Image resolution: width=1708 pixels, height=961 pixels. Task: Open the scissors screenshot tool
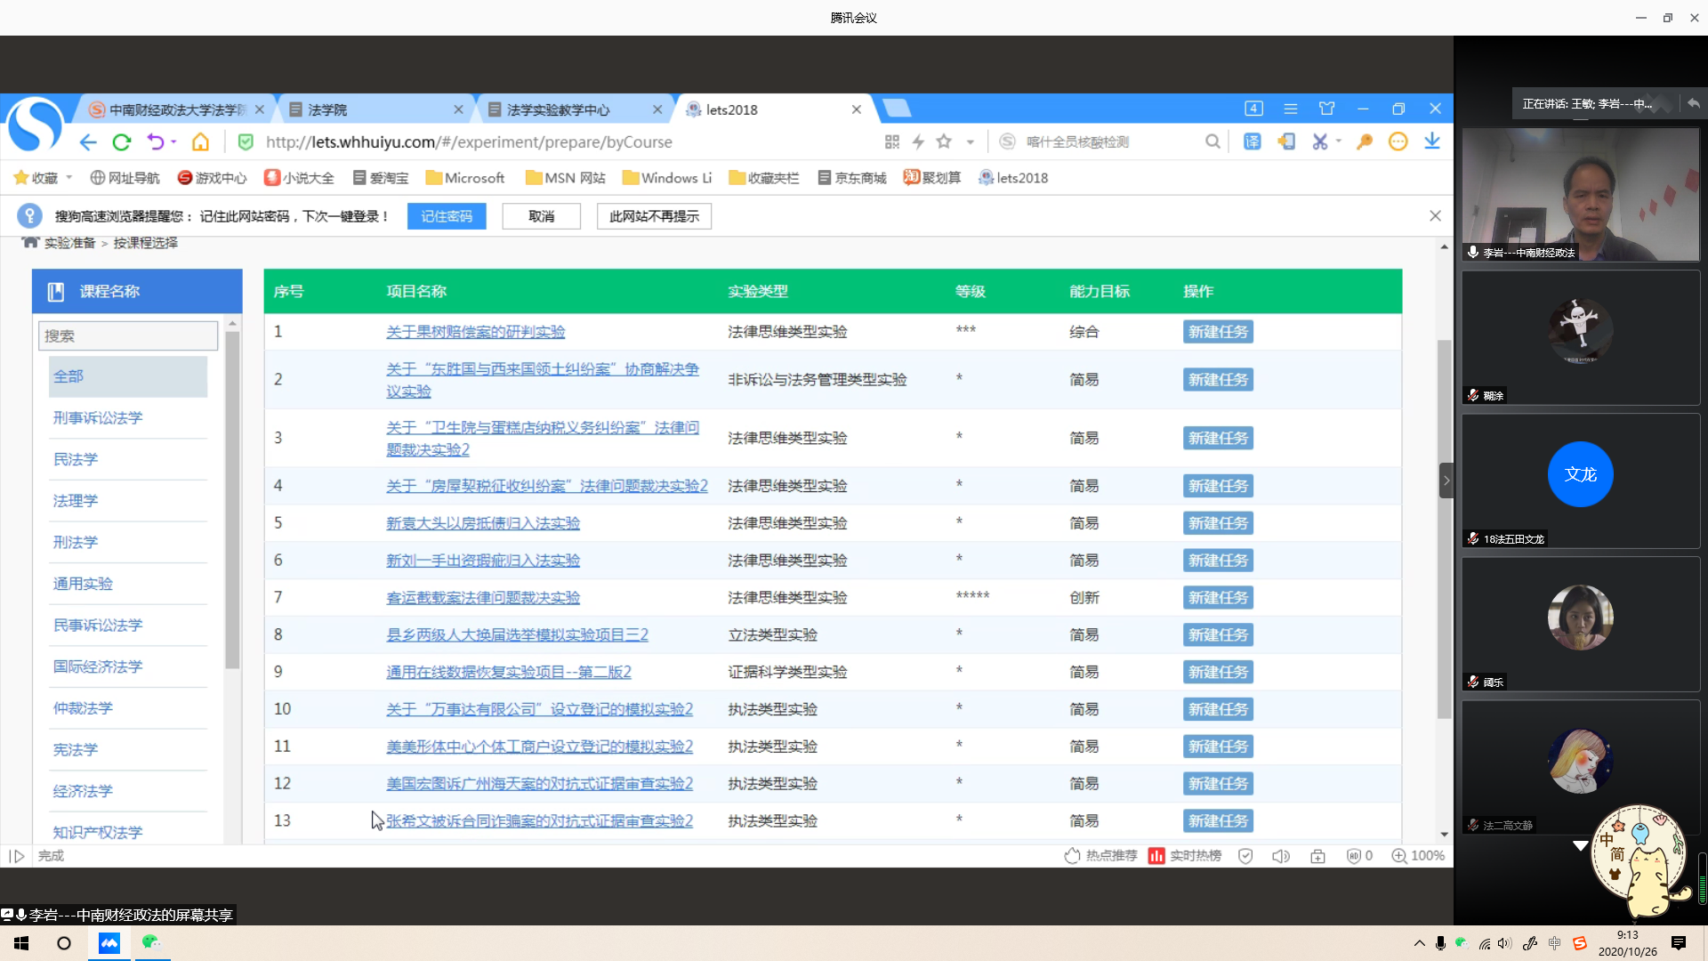(1319, 141)
